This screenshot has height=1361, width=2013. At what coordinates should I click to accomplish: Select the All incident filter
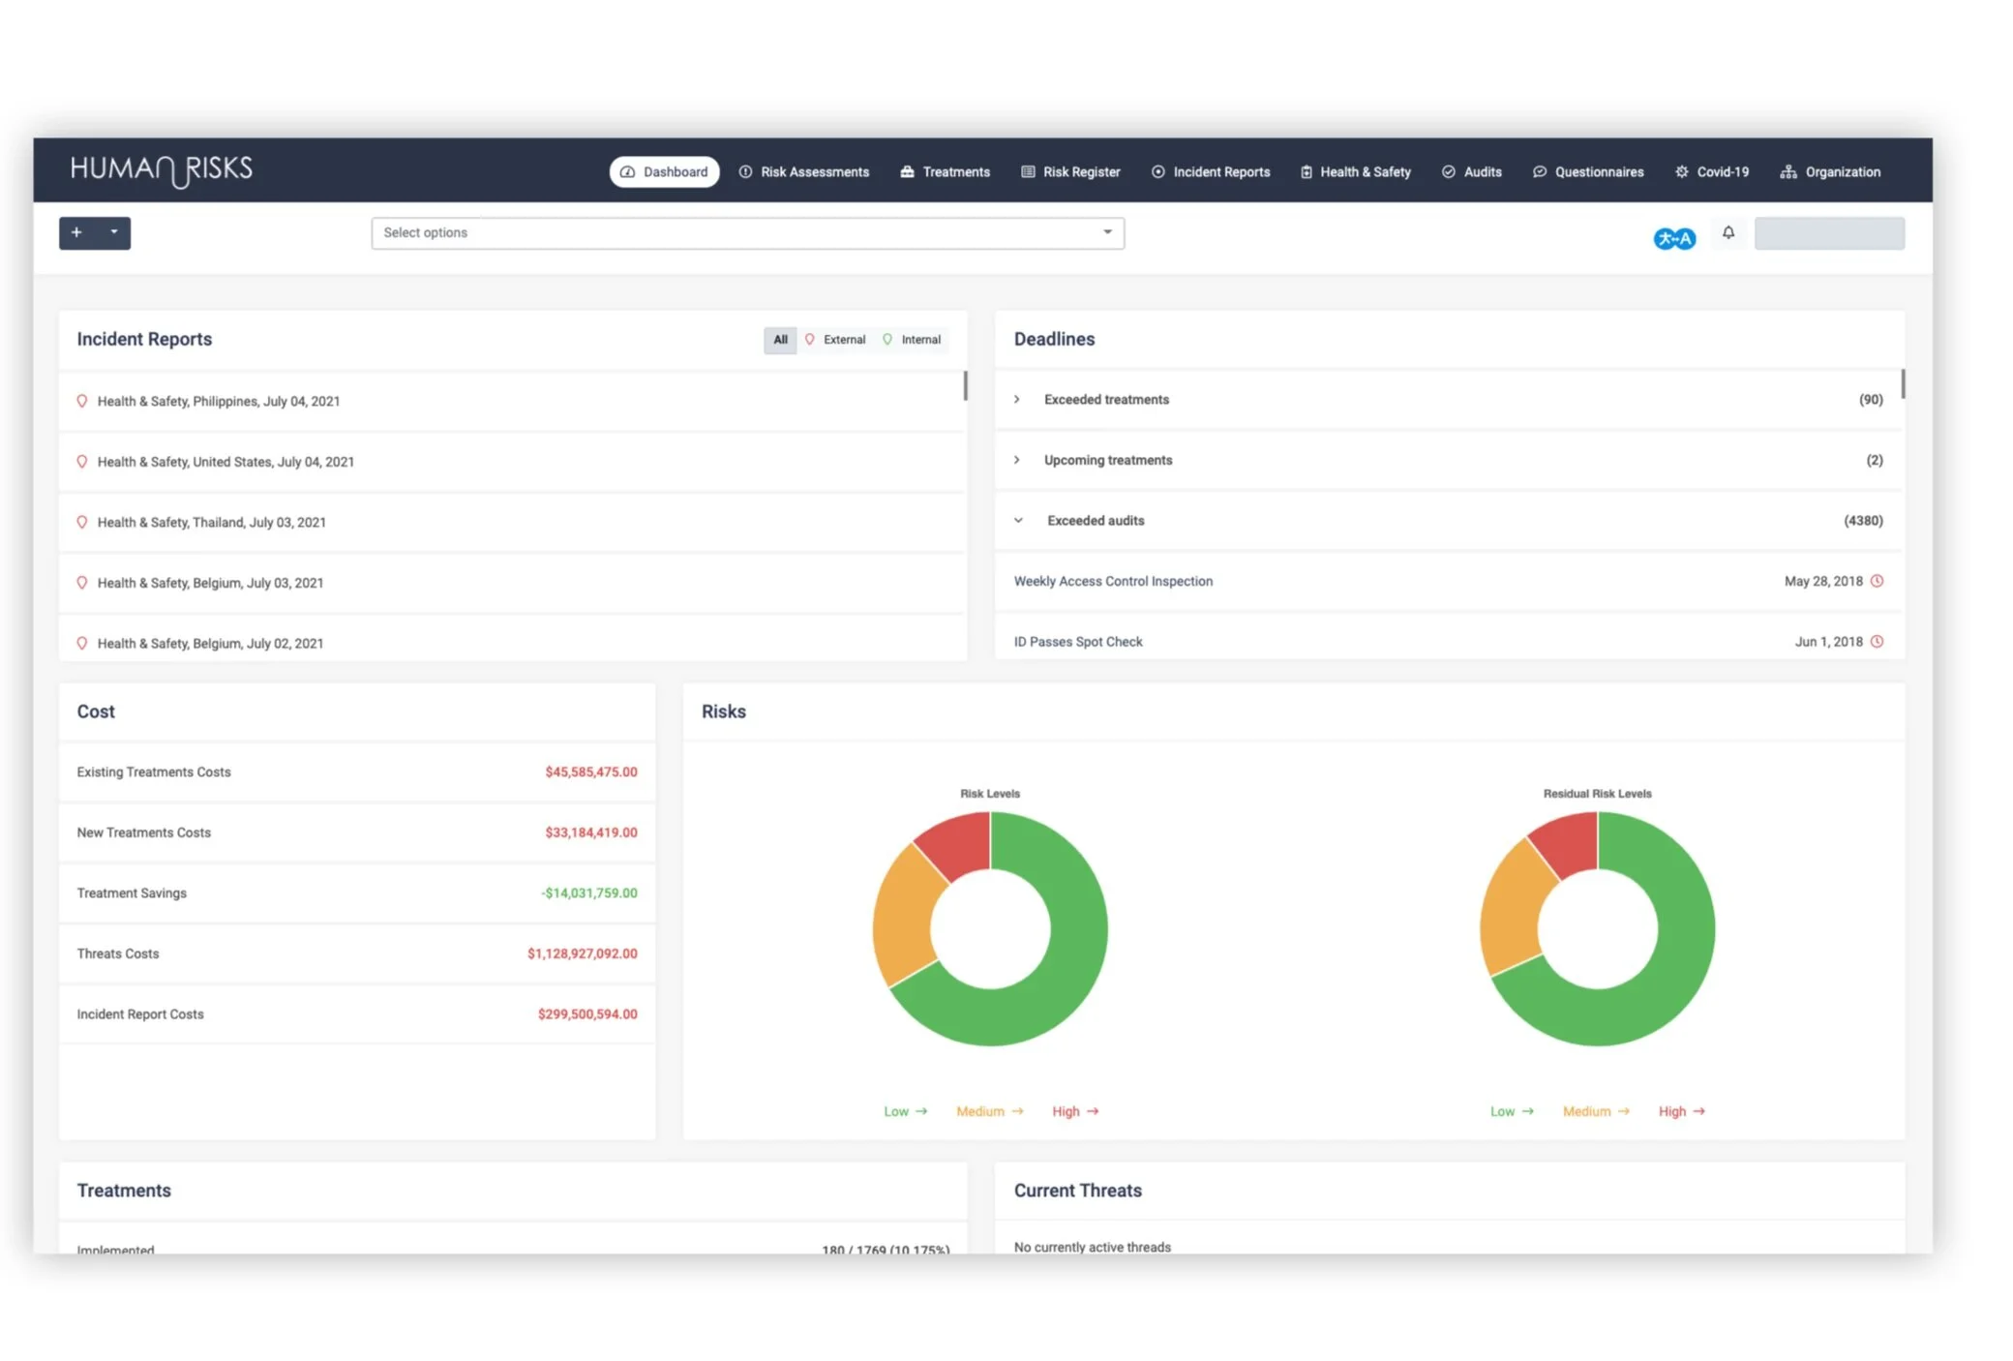pyautogui.click(x=780, y=340)
